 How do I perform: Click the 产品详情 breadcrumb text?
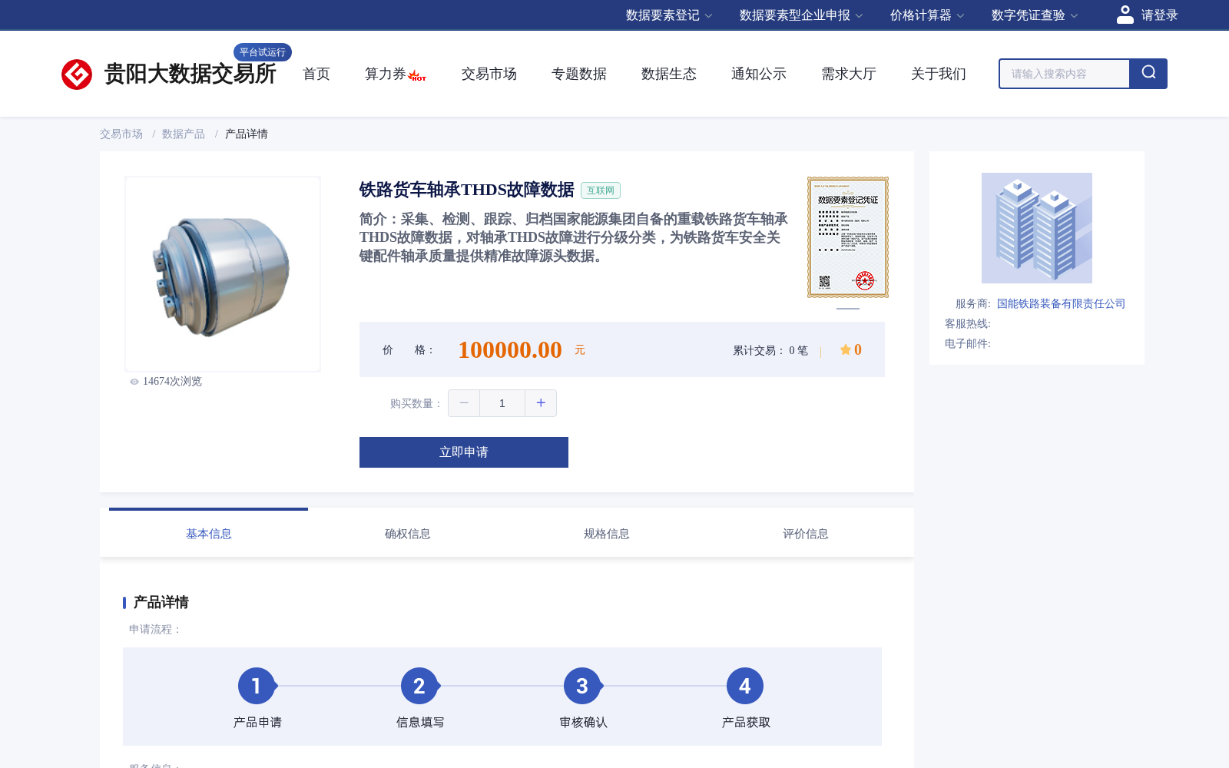coord(247,134)
